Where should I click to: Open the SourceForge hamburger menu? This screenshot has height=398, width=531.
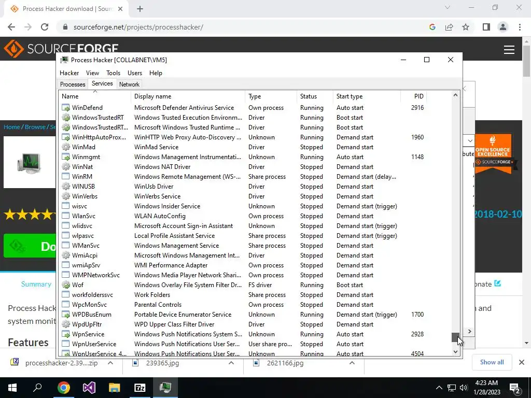[509, 50]
